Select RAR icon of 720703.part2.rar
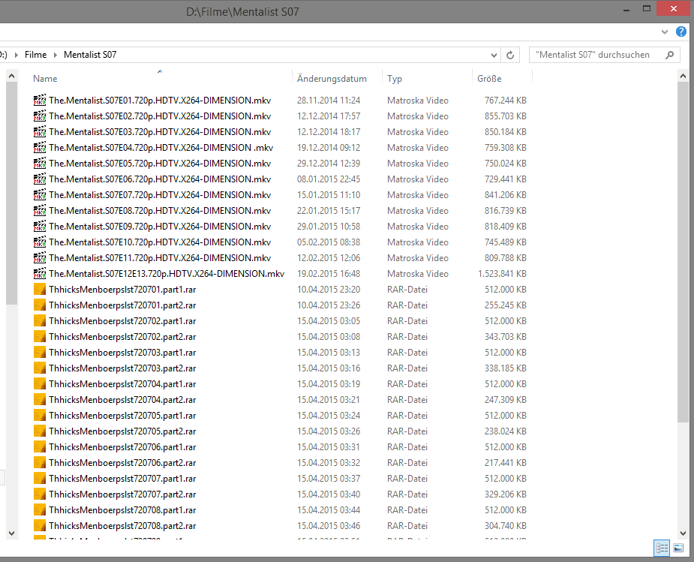The height and width of the screenshot is (562, 694). pyautogui.click(x=40, y=368)
